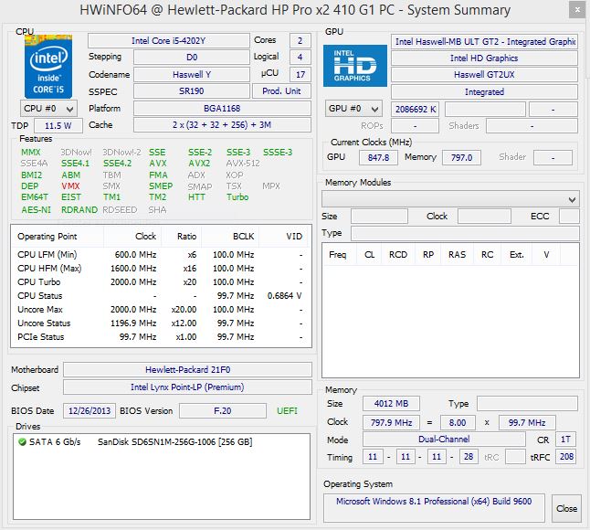Select the CPU Status row
The image size is (590, 530).
[160, 296]
